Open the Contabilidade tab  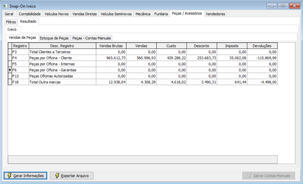coord(30,14)
